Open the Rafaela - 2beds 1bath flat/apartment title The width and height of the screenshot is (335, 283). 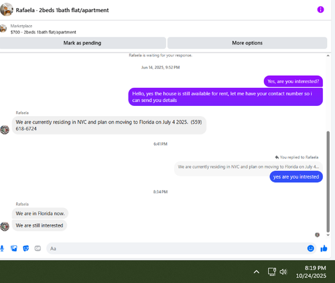click(x=62, y=10)
